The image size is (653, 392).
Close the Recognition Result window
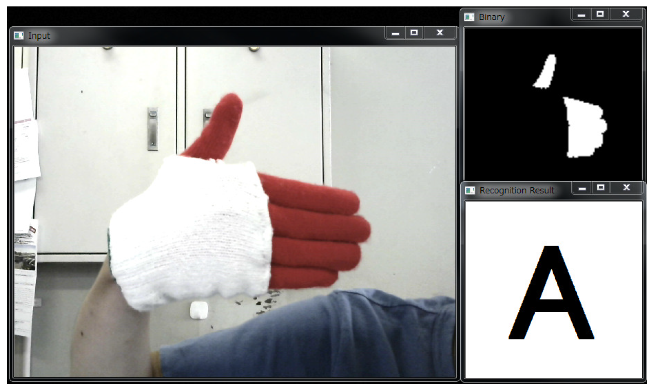coord(627,188)
